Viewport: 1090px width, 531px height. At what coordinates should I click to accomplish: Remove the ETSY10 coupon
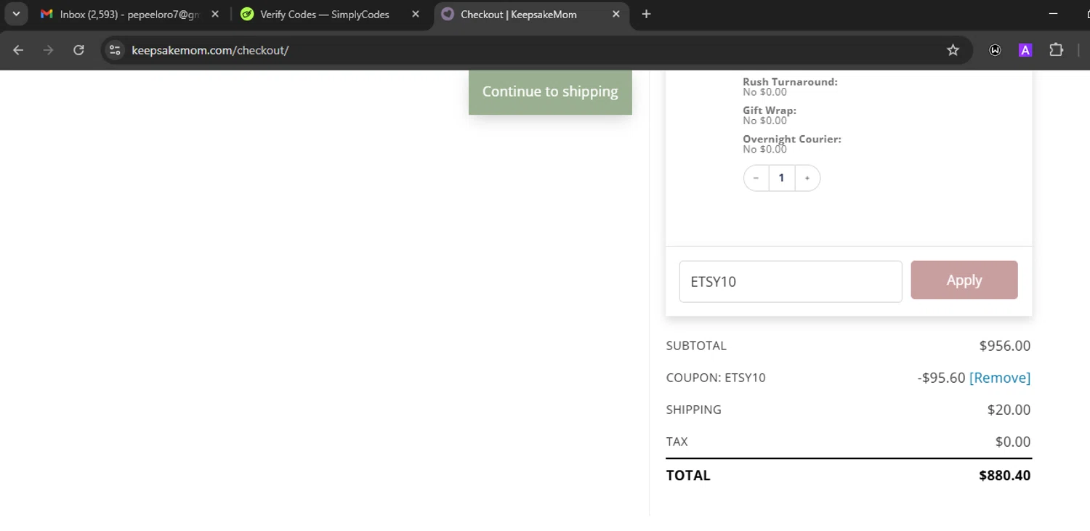coord(1000,378)
